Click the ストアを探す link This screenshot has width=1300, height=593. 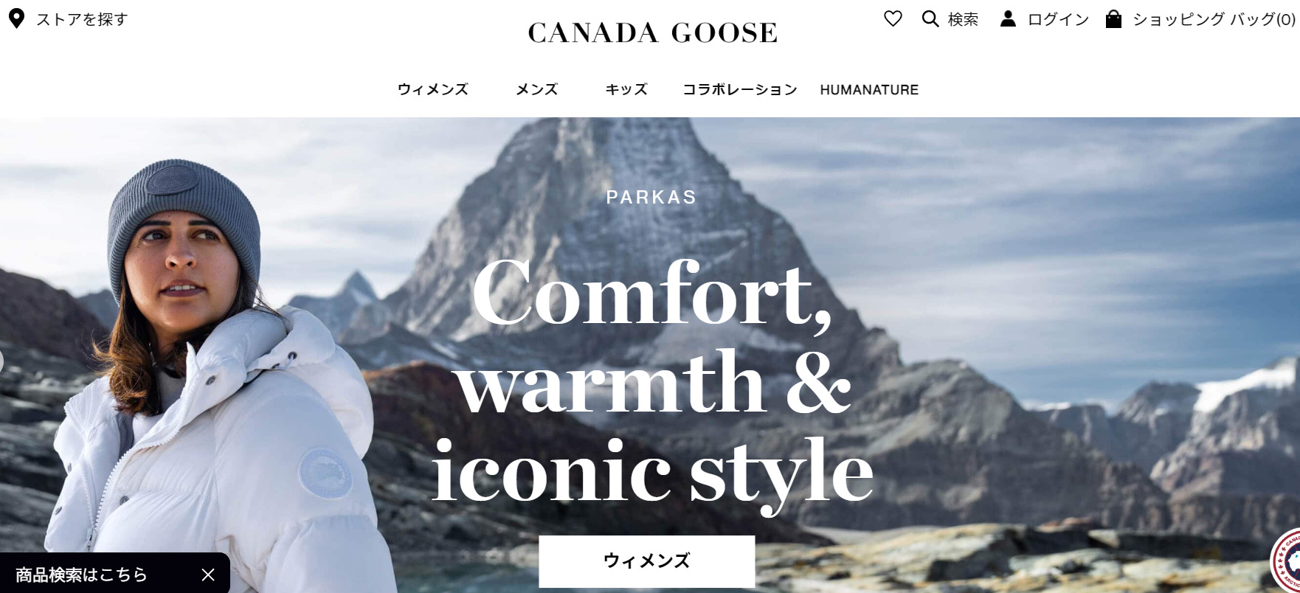point(82,19)
